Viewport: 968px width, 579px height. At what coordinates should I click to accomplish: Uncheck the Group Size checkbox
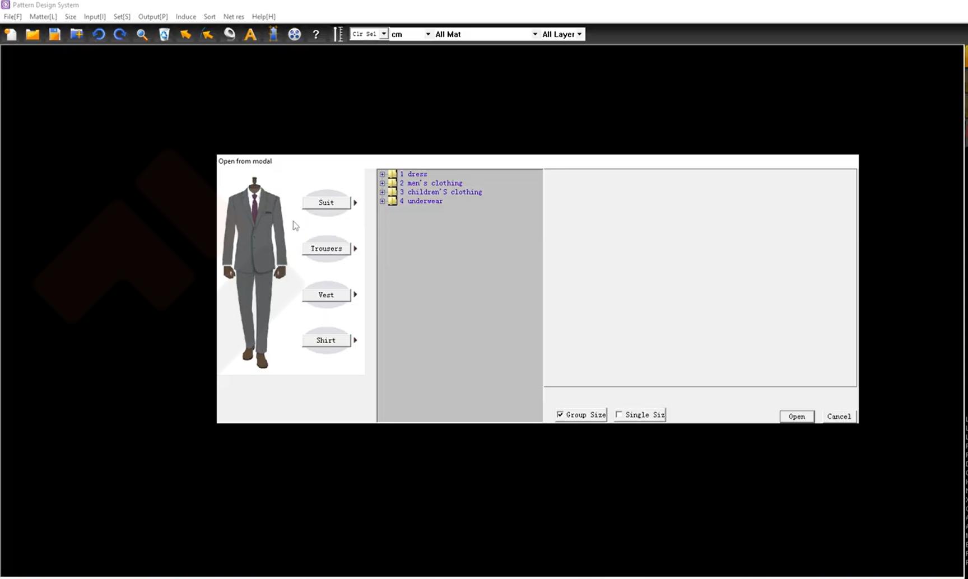coord(560,415)
